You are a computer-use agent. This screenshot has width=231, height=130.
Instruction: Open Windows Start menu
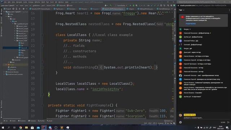tap(3, 127)
